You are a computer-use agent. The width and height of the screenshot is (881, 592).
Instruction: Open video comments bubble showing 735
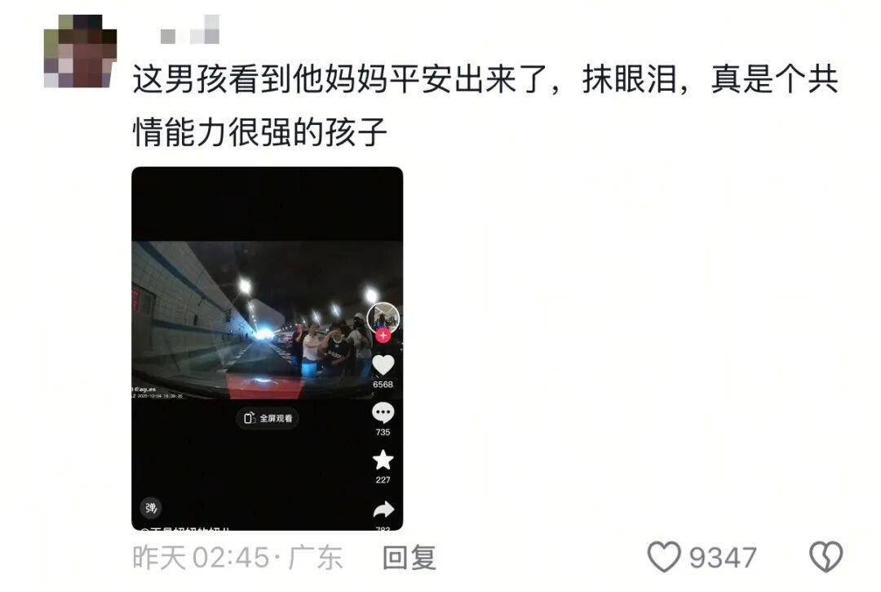[383, 413]
